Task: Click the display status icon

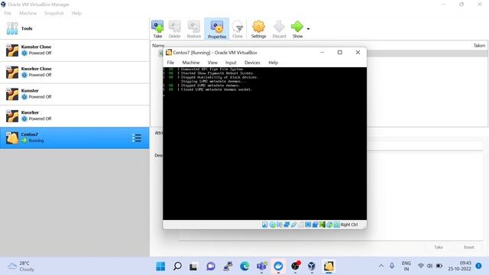Action: 308,225
